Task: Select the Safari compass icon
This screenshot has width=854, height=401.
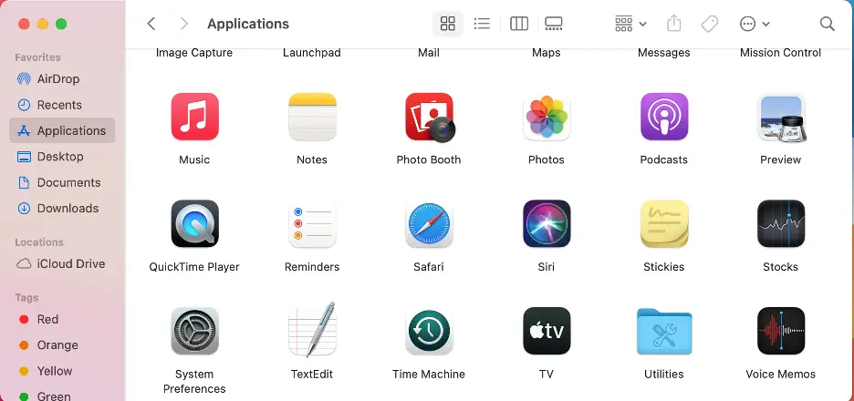Action: point(429,223)
